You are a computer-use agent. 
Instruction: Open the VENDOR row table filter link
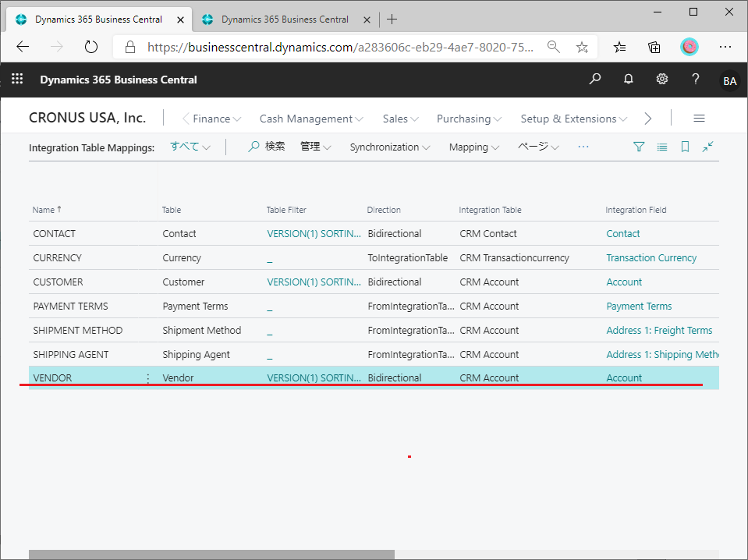[x=314, y=377]
